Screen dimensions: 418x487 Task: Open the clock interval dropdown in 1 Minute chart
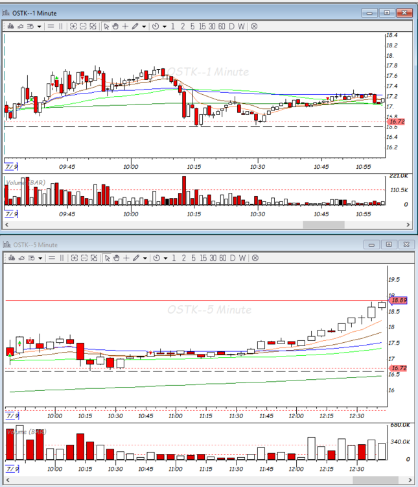(x=165, y=26)
